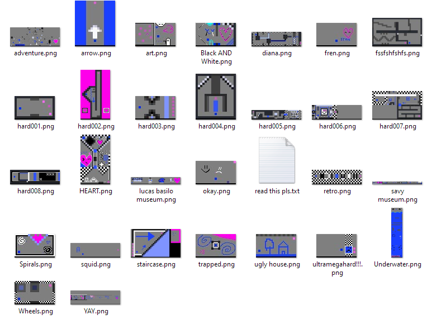
Task: Click the file name "art.png"
Action: click(x=156, y=53)
